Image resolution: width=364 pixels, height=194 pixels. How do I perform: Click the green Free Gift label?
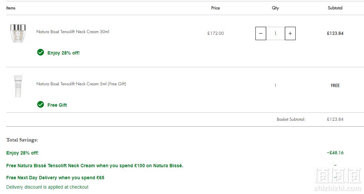(57, 105)
